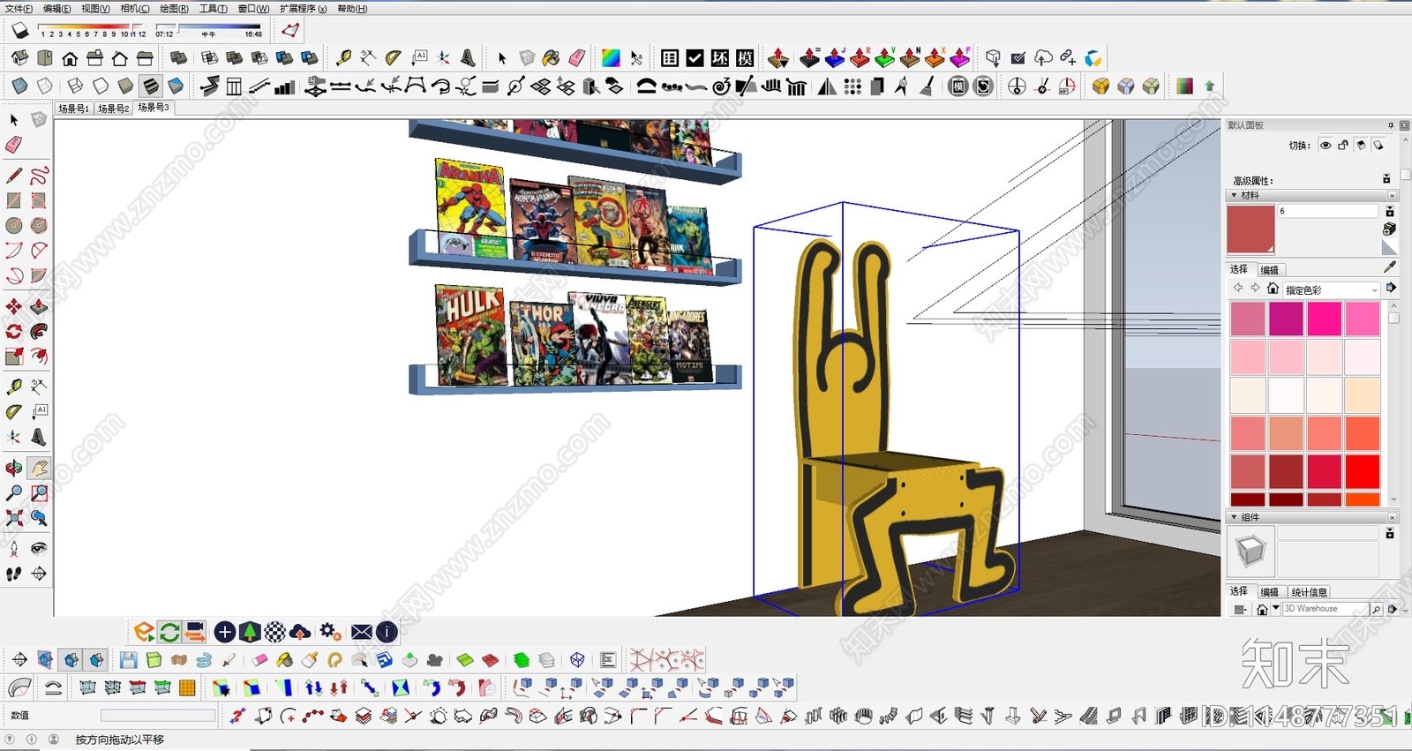This screenshot has width=1412, height=751.
Task: Switch to Iso view house icon
Action: tap(19, 58)
